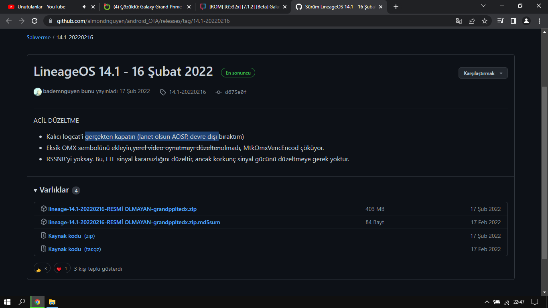The width and height of the screenshot is (548, 308).
Task: Click the package icon of the grandppltedx.zip asset
Action: (x=44, y=209)
